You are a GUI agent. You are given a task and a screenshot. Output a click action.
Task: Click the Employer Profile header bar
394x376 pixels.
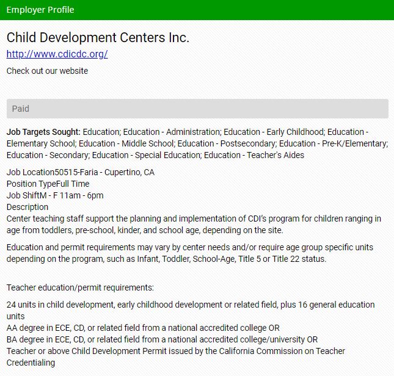click(x=197, y=10)
